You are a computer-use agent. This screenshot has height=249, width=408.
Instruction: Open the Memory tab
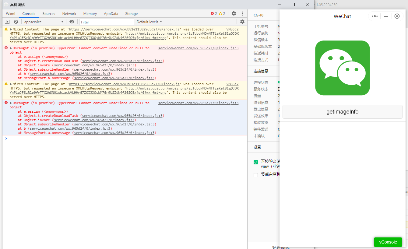(x=90, y=14)
